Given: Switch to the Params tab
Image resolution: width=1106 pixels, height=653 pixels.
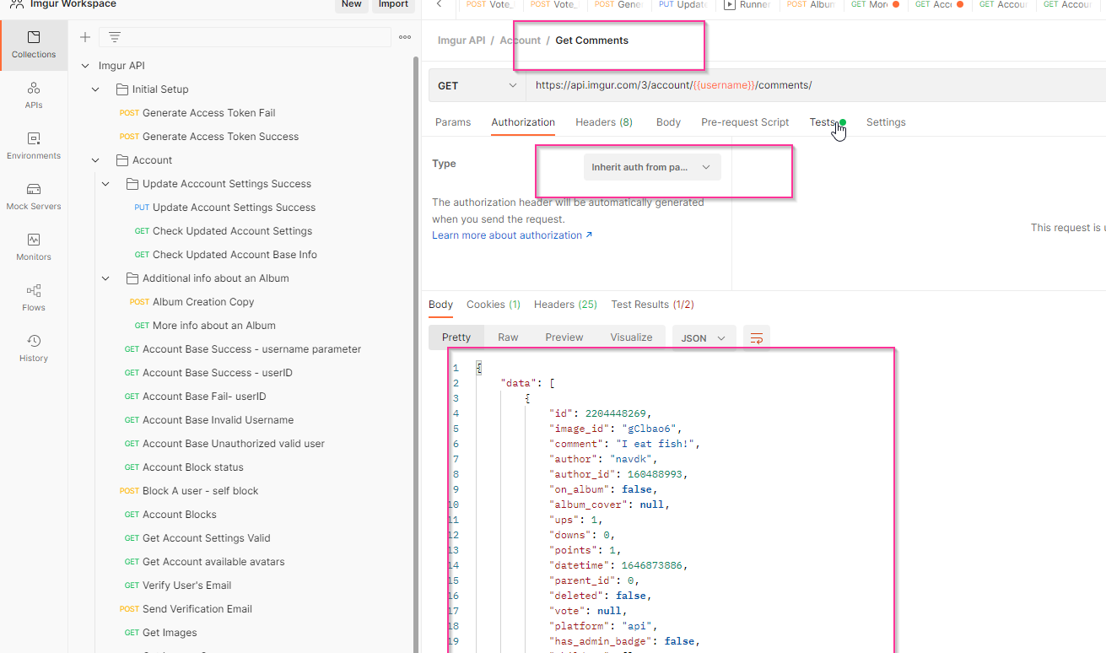Looking at the screenshot, I should 453,122.
